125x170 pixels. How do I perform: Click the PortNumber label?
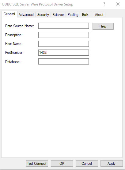point(14,53)
